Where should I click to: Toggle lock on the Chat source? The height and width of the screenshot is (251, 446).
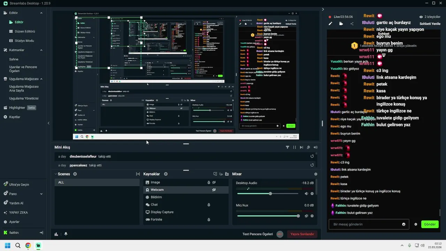point(209,205)
